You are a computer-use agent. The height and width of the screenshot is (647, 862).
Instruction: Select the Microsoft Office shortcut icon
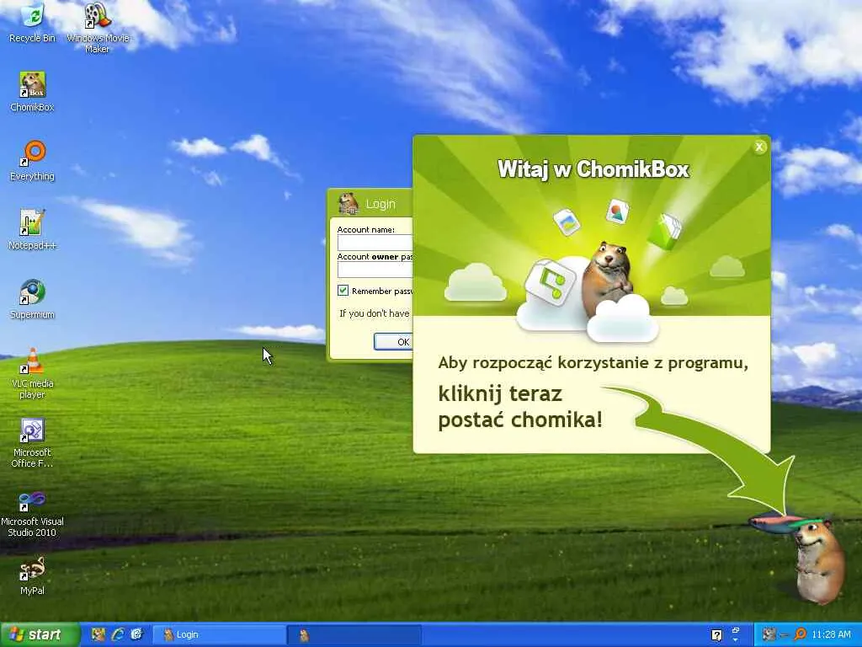pyautogui.click(x=33, y=443)
